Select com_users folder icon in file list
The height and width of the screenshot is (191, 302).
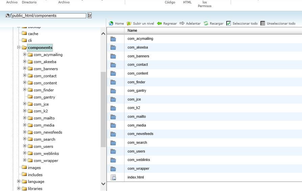(113, 152)
